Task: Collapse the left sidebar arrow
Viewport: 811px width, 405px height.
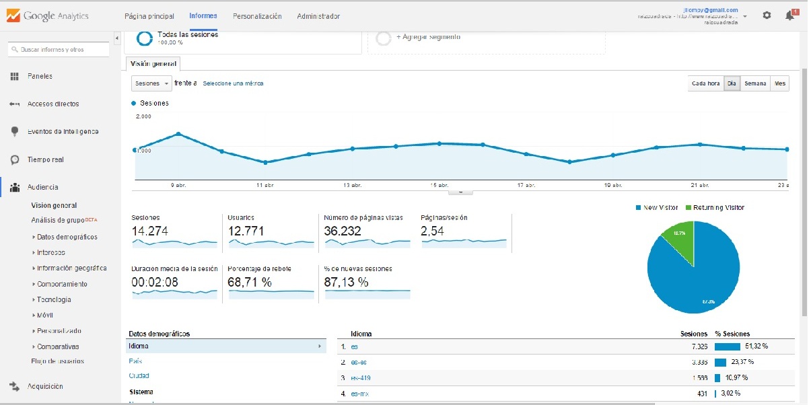Action: click(x=117, y=38)
